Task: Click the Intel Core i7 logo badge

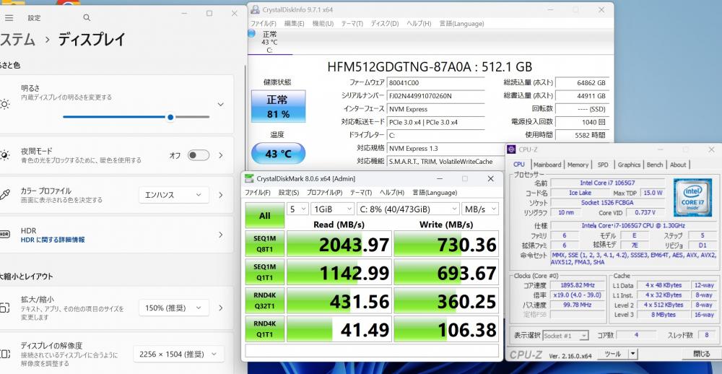Action: (x=693, y=198)
